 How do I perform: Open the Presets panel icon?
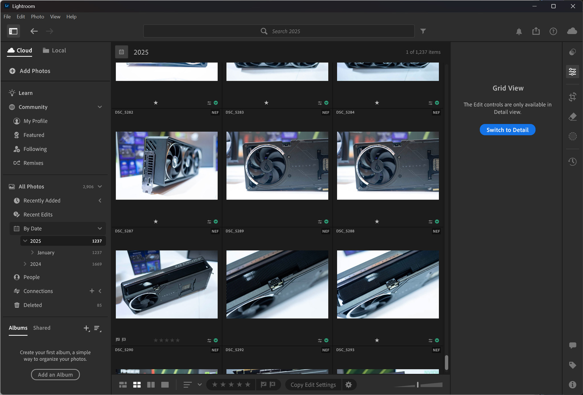click(x=572, y=52)
